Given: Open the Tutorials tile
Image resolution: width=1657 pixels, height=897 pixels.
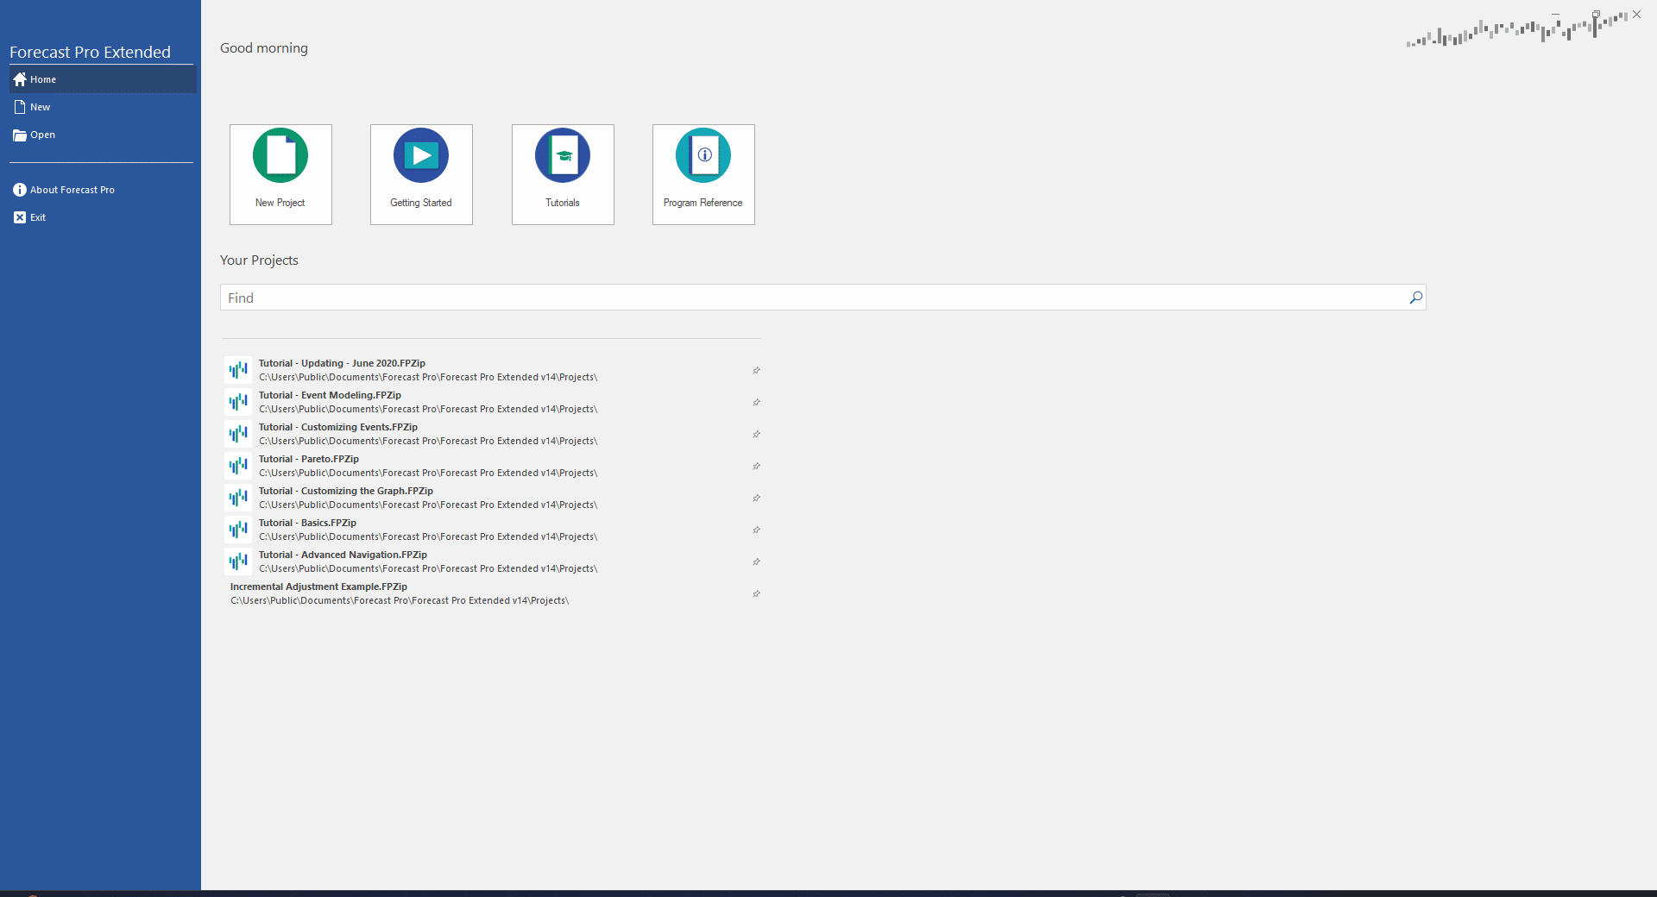Looking at the screenshot, I should pos(563,174).
